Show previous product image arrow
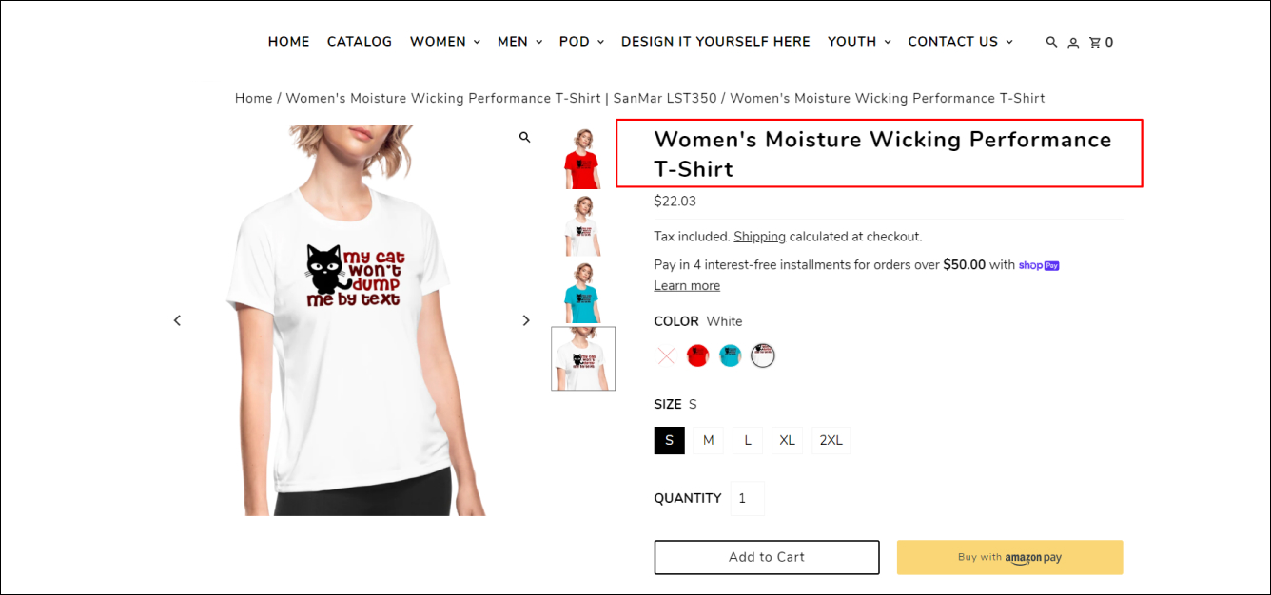This screenshot has height=595, width=1271. [x=177, y=320]
